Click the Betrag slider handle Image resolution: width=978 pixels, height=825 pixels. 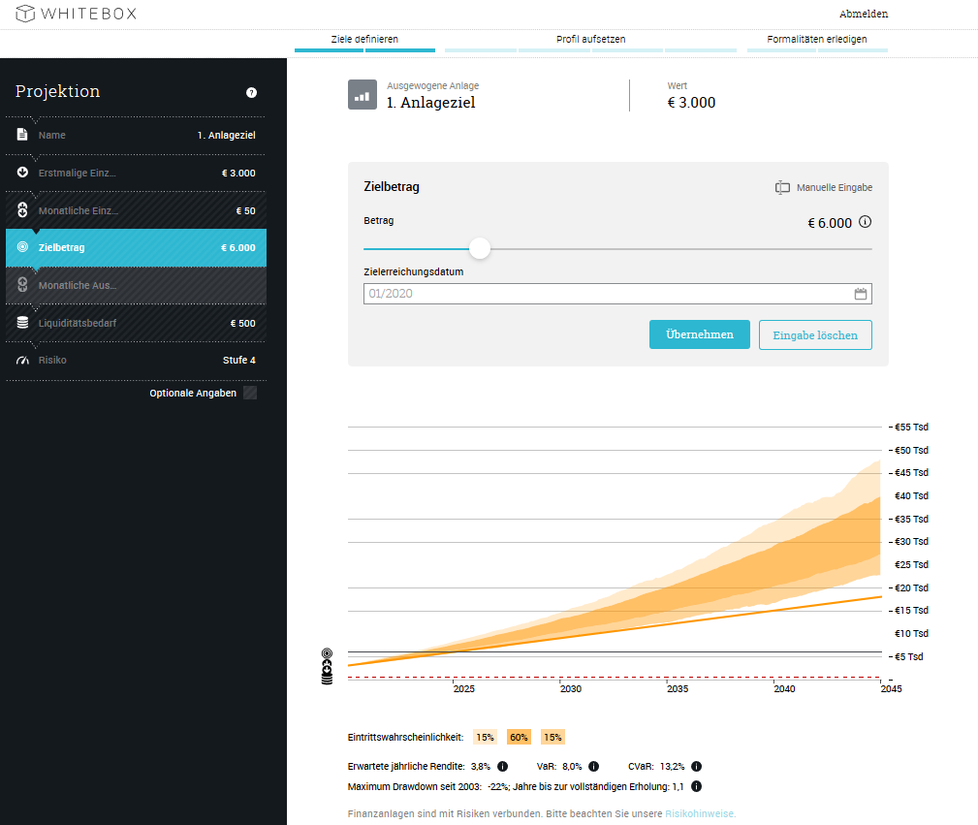tap(480, 249)
